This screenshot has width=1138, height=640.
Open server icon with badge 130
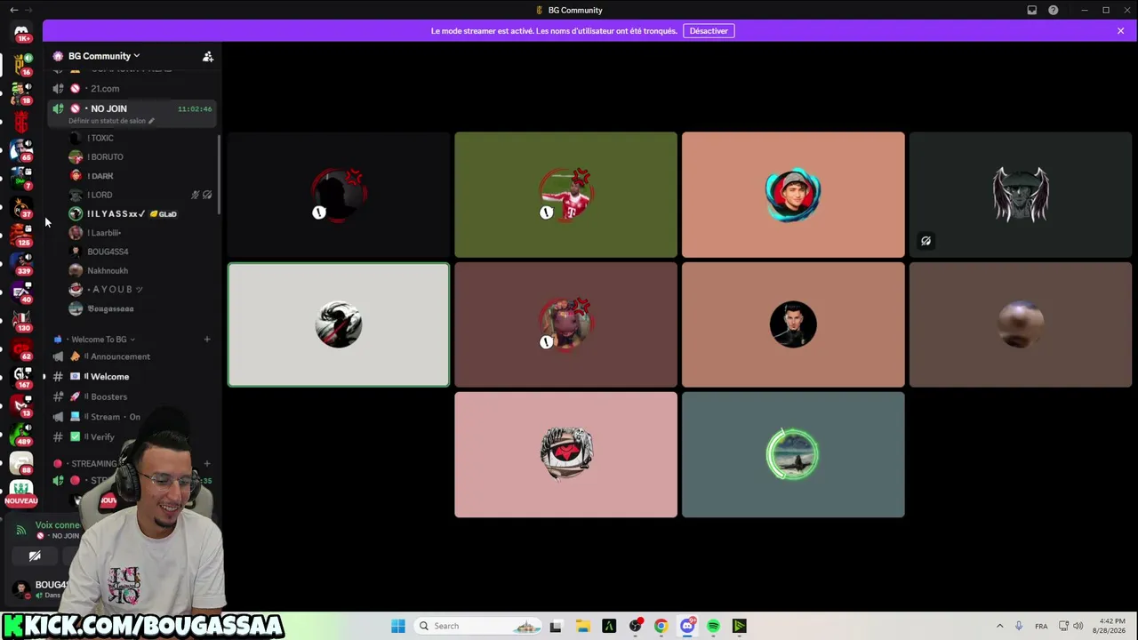click(21, 320)
